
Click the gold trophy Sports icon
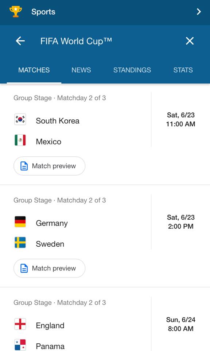(x=16, y=12)
